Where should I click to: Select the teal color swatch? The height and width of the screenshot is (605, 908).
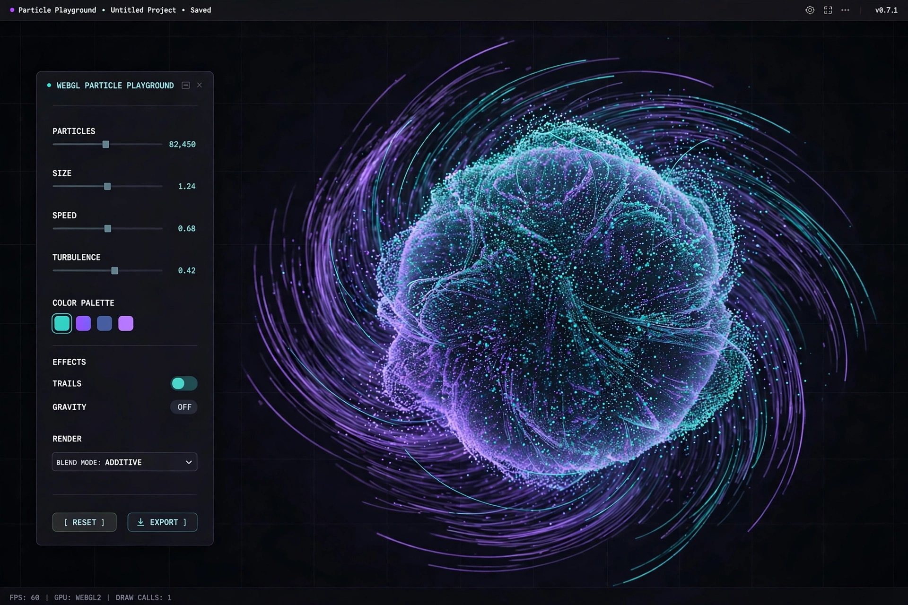pos(62,323)
